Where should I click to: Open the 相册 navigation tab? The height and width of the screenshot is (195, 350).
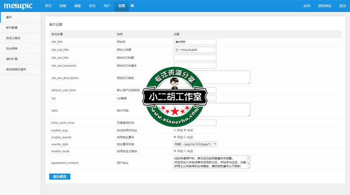coord(63,6)
